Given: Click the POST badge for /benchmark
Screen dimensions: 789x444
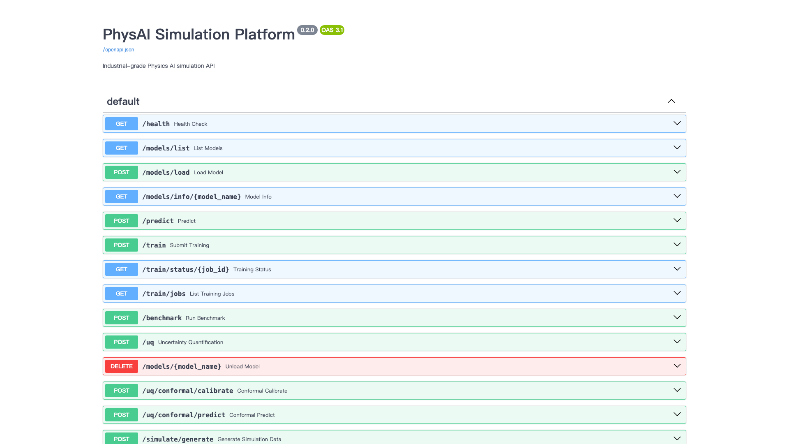Looking at the screenshot, I should click(122, 318).
